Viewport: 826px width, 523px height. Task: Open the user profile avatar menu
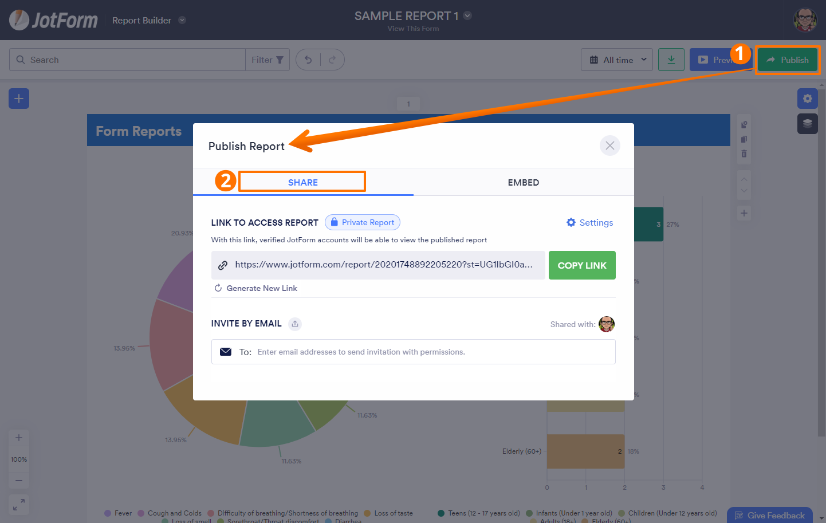click(805, 20)
